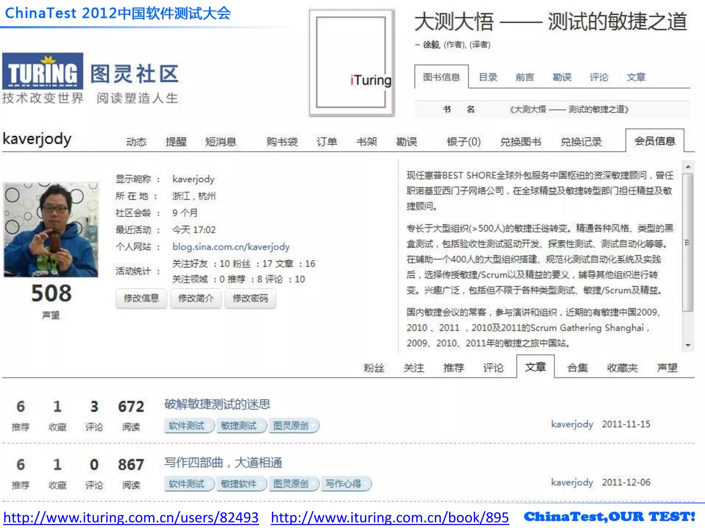Open user menu 勘误 next to 书架

pyautogui.click(x=407, y=142)
